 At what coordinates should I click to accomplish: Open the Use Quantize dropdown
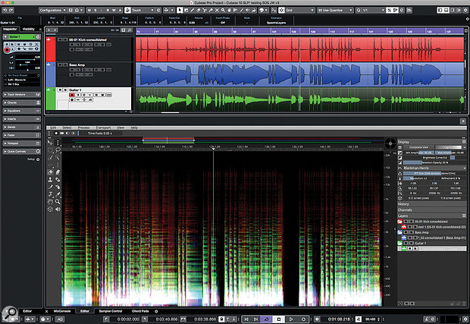(335, 10)
